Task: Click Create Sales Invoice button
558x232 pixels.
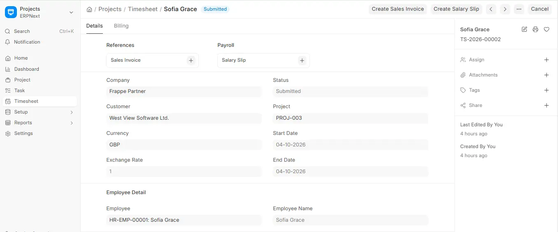Action: pyautogui.click(x=398, y=9)
